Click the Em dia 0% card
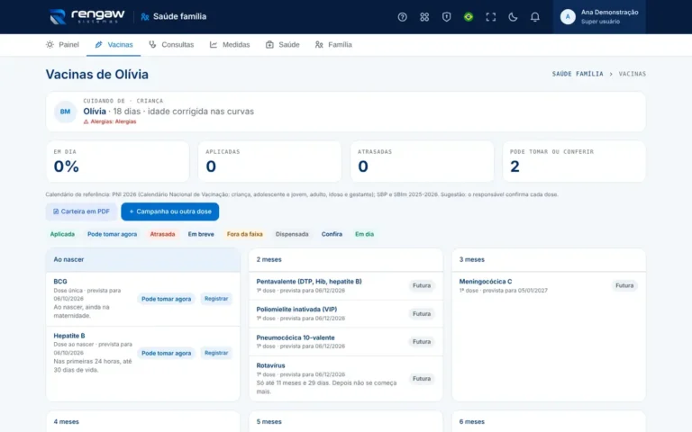692x432 pixels. (x=117, y=161)
